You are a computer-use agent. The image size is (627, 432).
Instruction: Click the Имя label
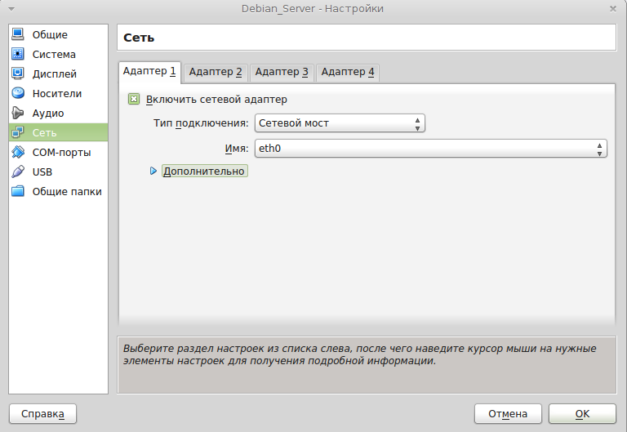click(x=236, y=149)
